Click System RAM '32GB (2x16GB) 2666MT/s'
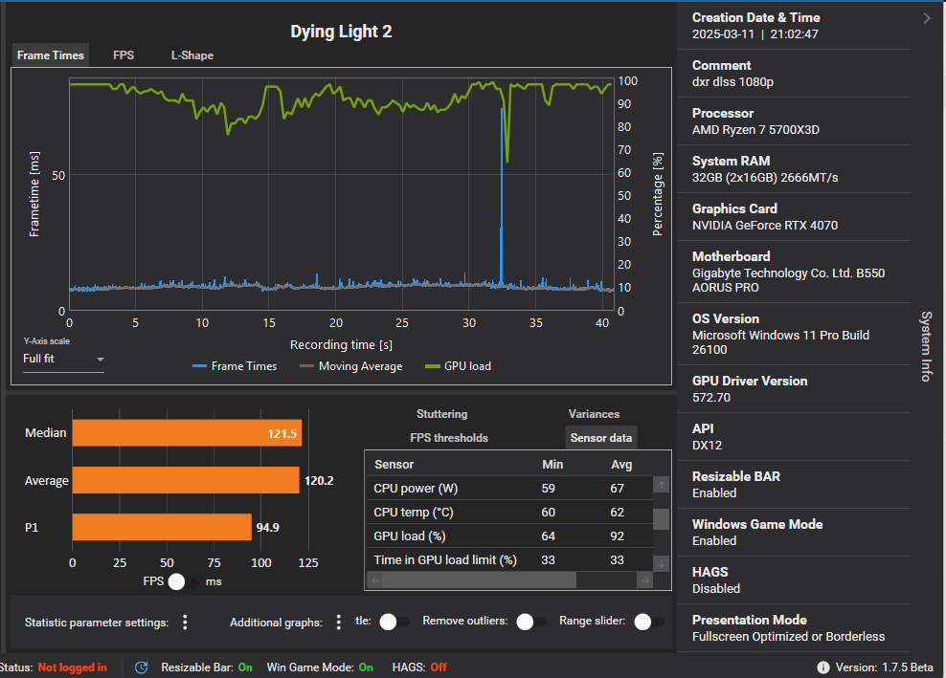946x678 pixels. click(x=764, y=178)
